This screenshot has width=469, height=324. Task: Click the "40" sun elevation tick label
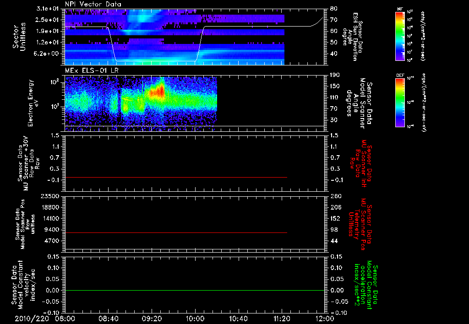[x=334, y=54]
